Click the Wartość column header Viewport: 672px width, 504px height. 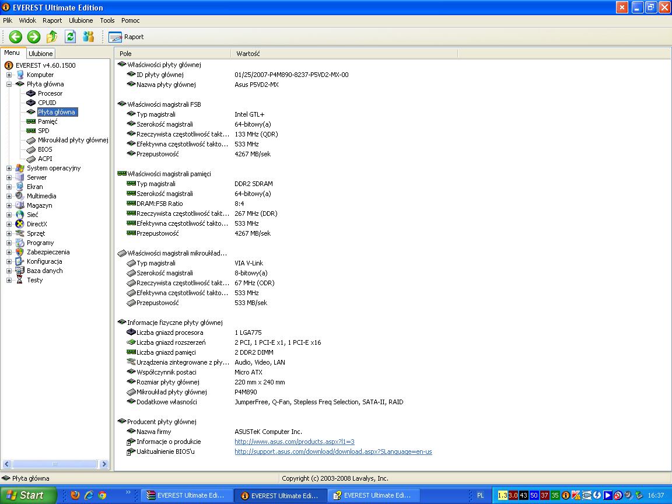(345, 54)
